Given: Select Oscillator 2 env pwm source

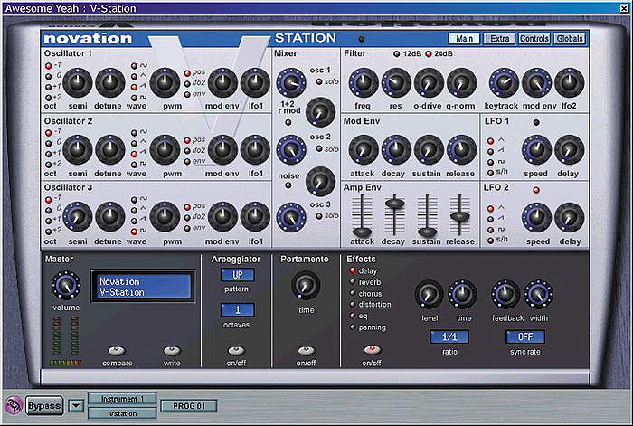Looking at the screenshot, I should tap(187, 162).
